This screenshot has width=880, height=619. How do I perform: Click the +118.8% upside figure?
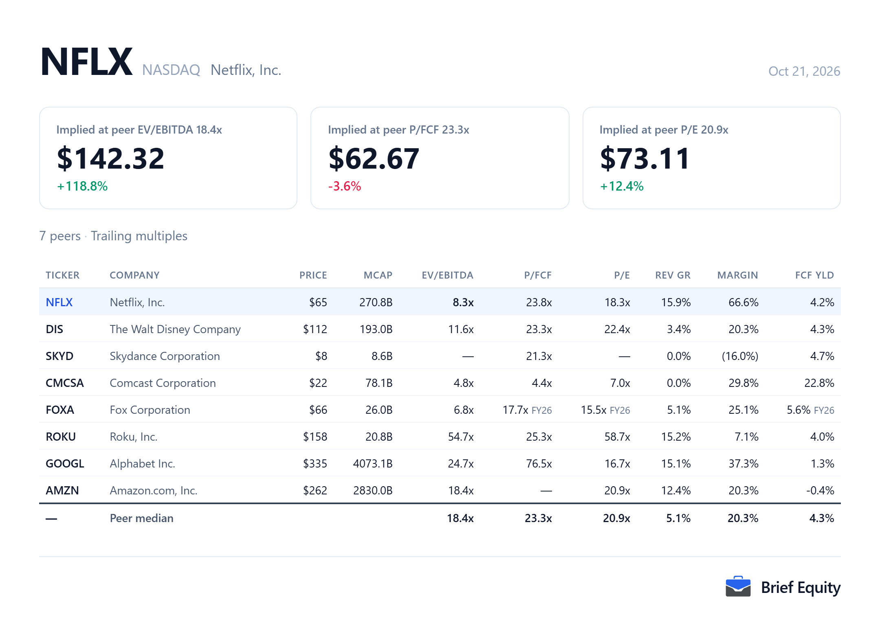click(x=82, y=186)
